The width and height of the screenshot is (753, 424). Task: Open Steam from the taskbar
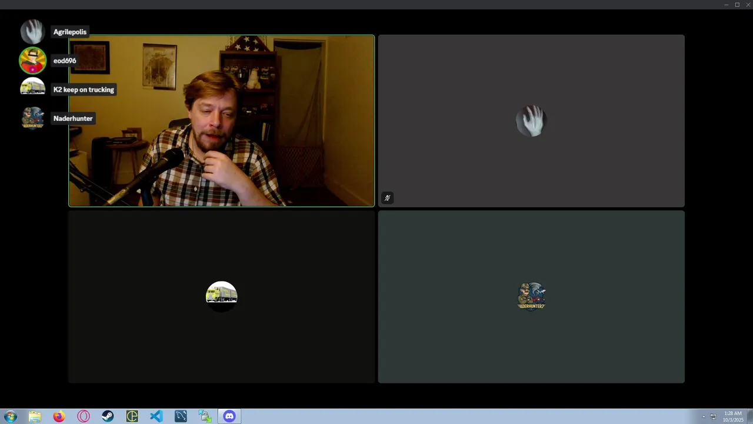click(108, 416)
